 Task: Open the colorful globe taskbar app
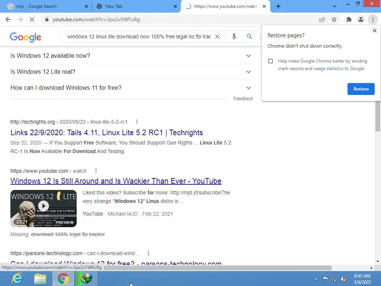pyautogui.click(x=86, y=279)
